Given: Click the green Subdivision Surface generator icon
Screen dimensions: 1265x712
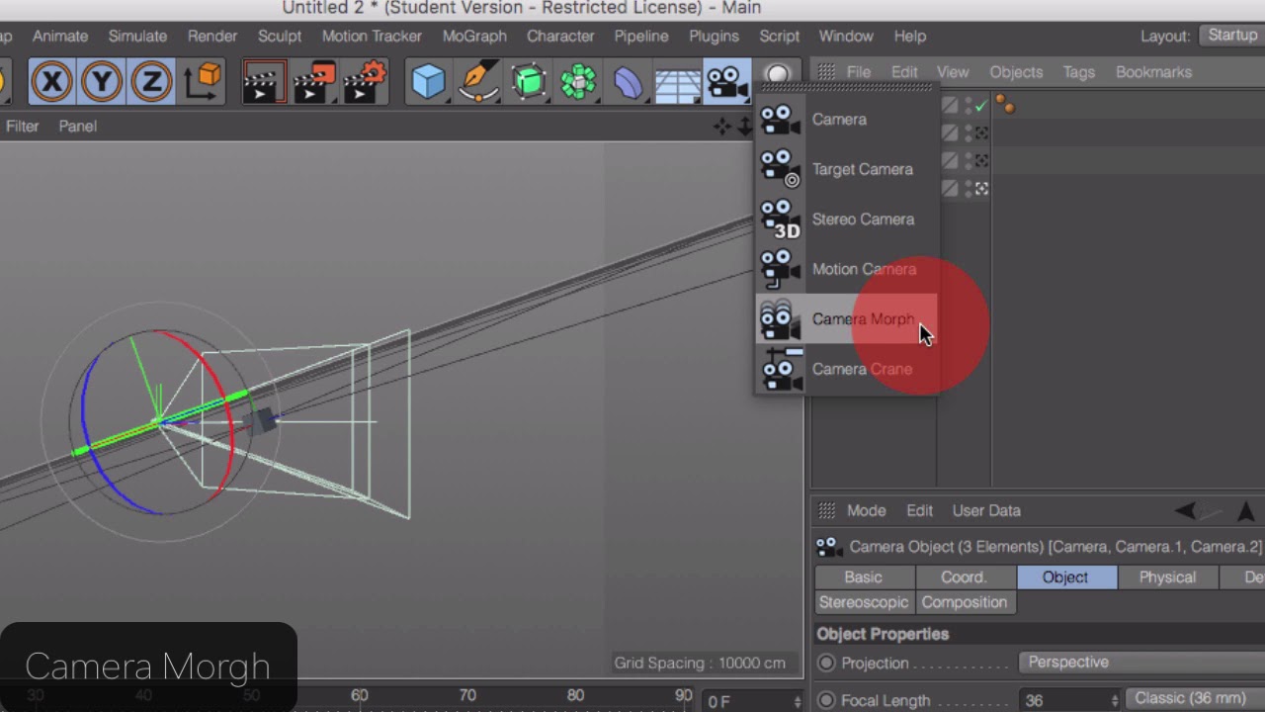Looking at the screenshot, I should [529, 81].
